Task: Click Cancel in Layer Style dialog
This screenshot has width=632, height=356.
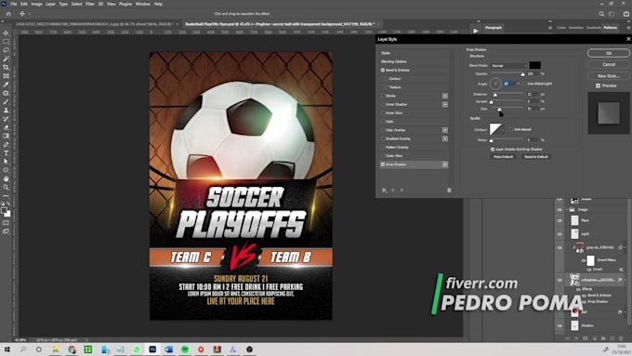Action: click(x=609, y=64)
